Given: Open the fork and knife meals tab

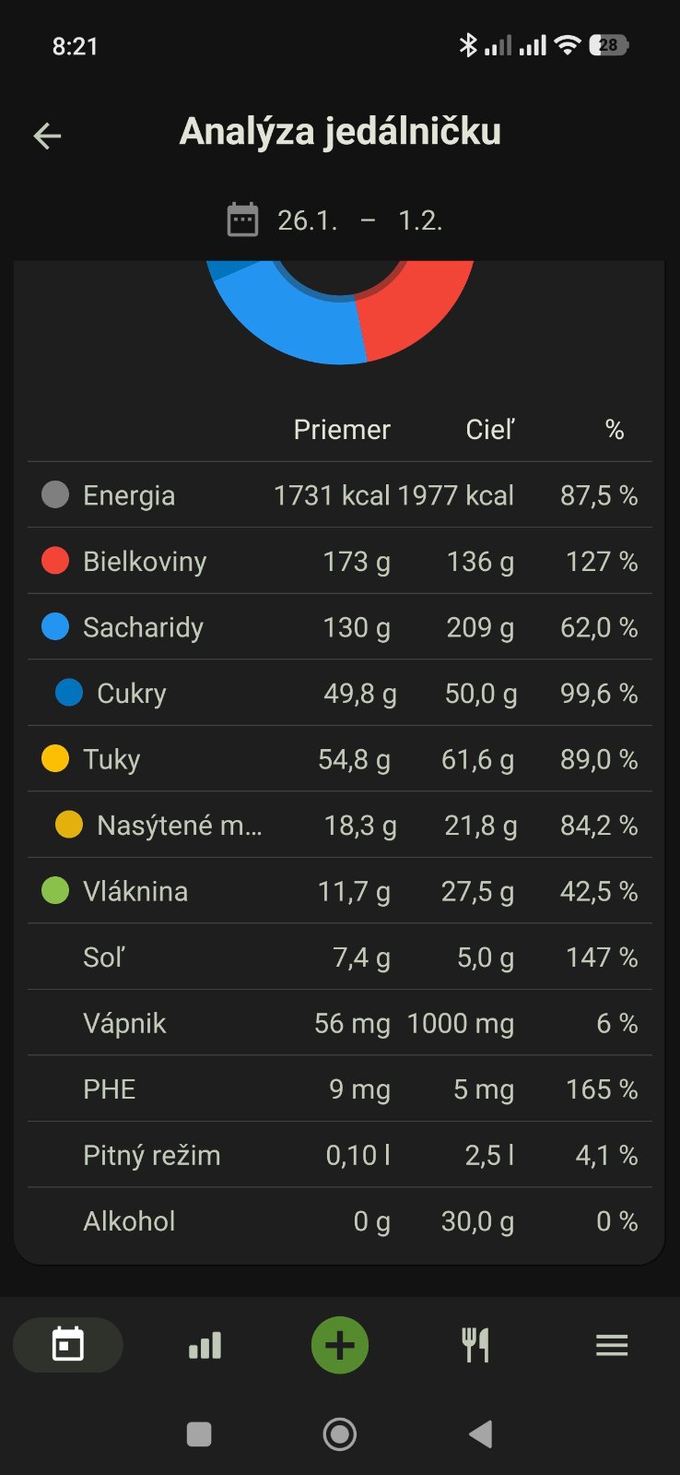Looking at the screenshot, I should (475, 1345).
